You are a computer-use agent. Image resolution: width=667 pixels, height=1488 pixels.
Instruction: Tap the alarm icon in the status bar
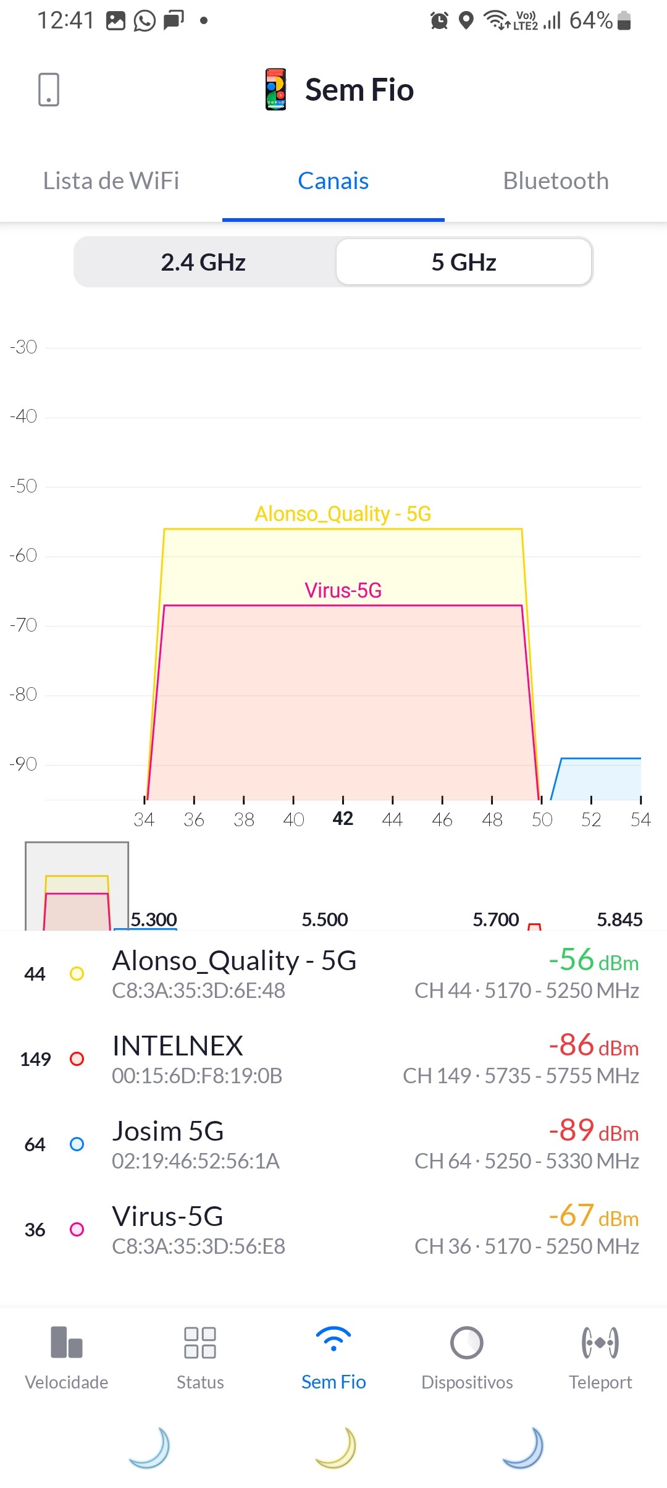439,20
